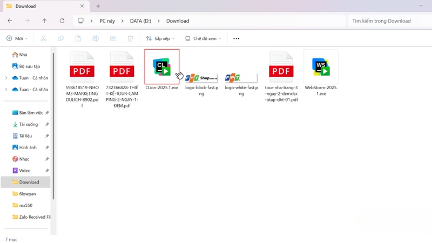Unpin Tải xuống using its pin icon

[x=47, y=124]
